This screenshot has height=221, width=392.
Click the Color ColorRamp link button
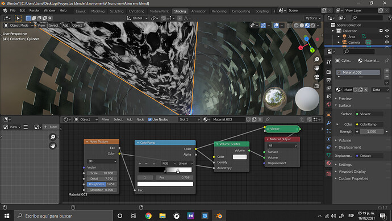tap(369, 124)
